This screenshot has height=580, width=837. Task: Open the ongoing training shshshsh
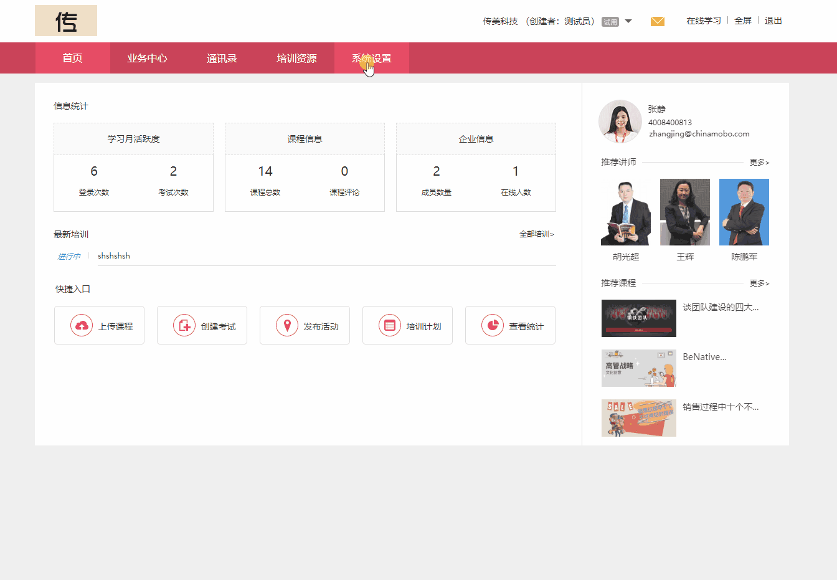(x=114, y=255)
